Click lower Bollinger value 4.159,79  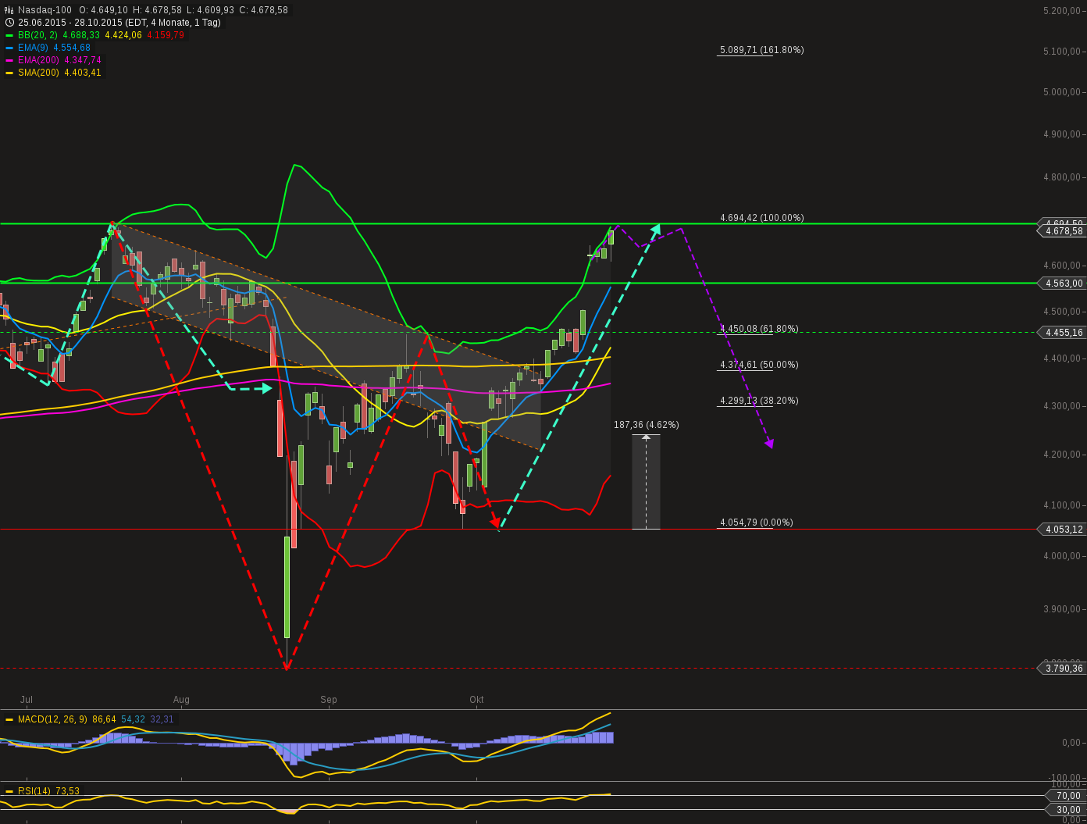pyautogui.click(x=166, y=35)
